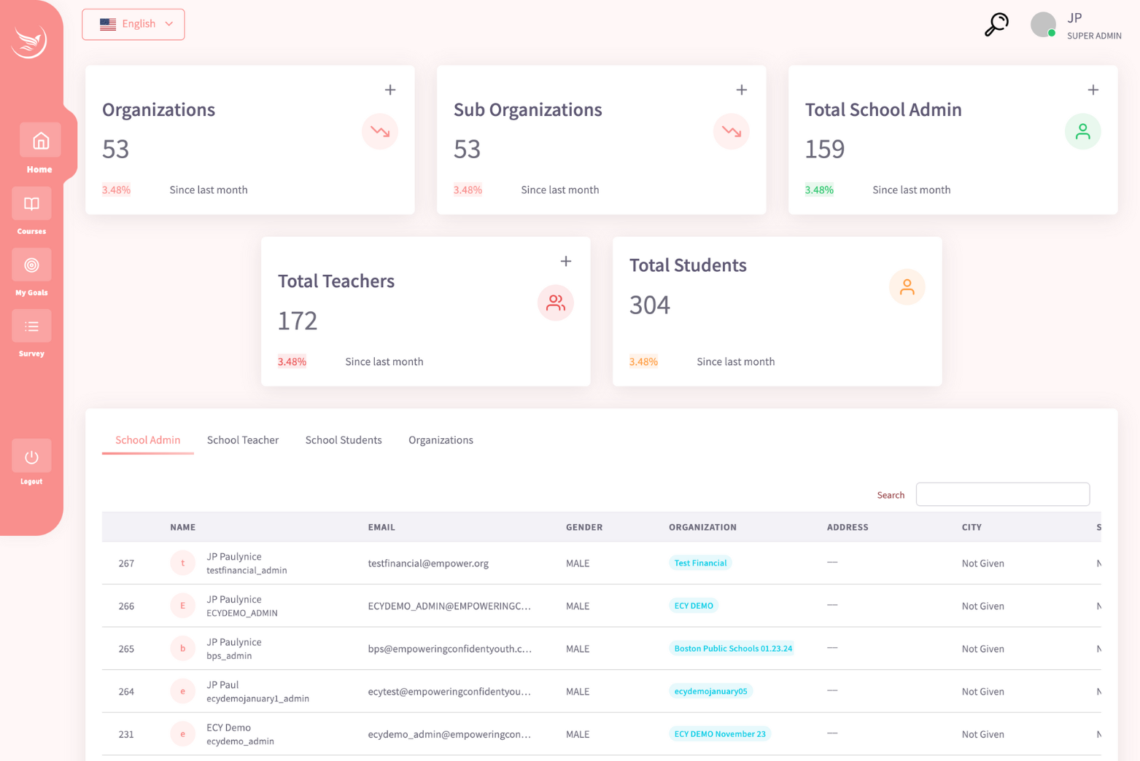
Task: Sort table by the NAME column header
Action: coord(183,527)
